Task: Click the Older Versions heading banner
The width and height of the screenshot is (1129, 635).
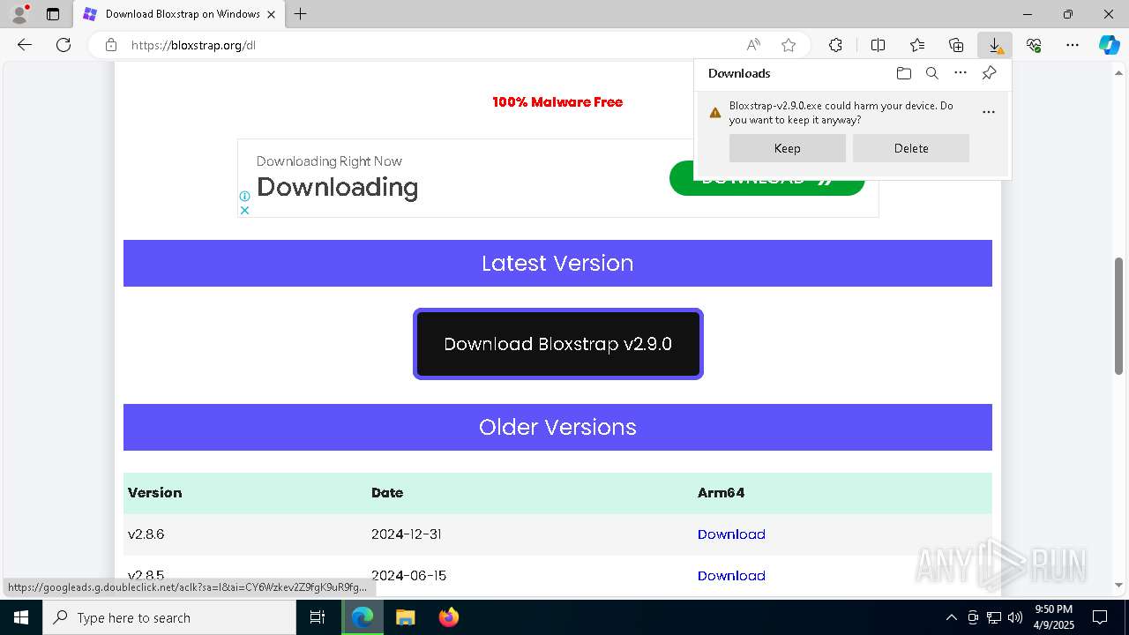Action: tap(557, 427)
